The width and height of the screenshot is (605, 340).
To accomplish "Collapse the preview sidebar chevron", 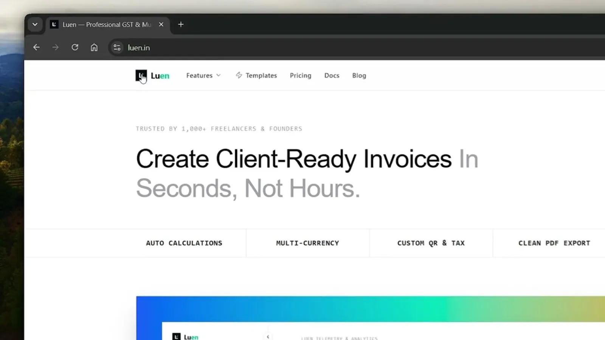I will (268, 337).
